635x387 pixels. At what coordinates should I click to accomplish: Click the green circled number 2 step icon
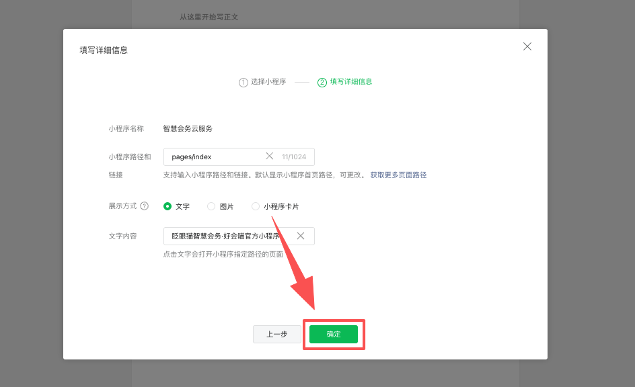(x=322, y=82)
